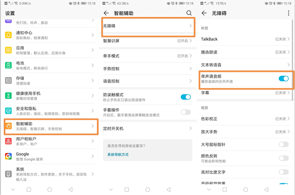Viewport: 295px width, 195px height.
Task: Tap the 听觉 section header
Action: pos(204,28)
